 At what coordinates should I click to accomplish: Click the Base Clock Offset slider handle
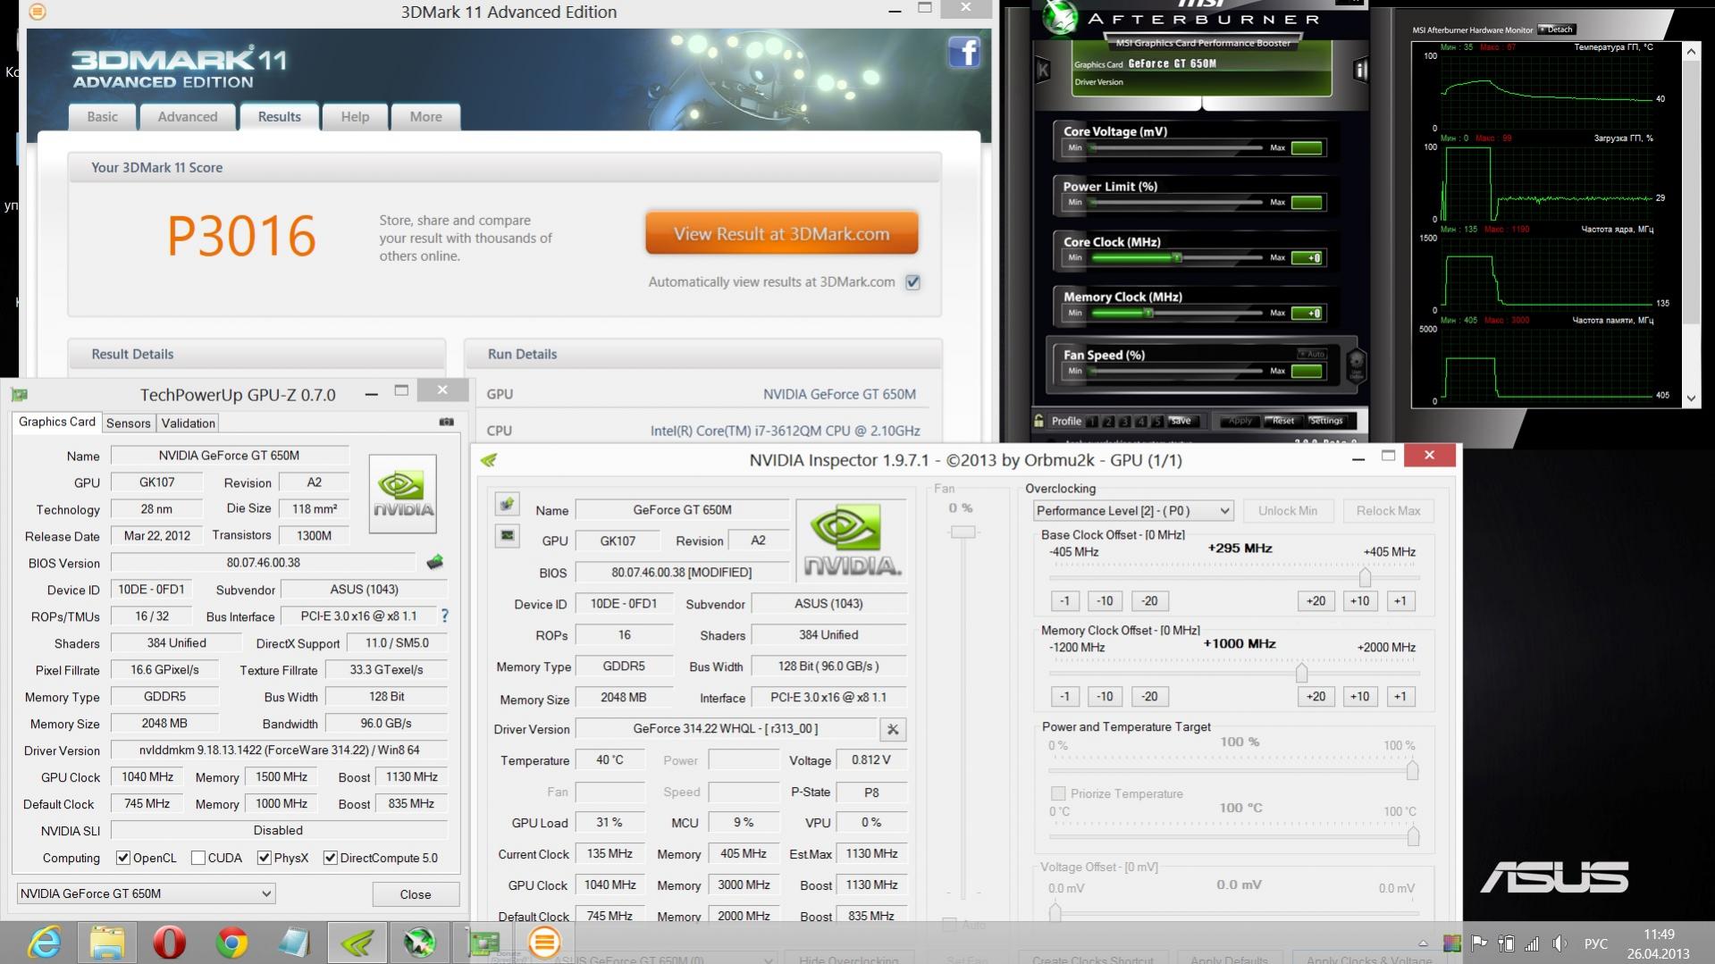point(1365,576)
